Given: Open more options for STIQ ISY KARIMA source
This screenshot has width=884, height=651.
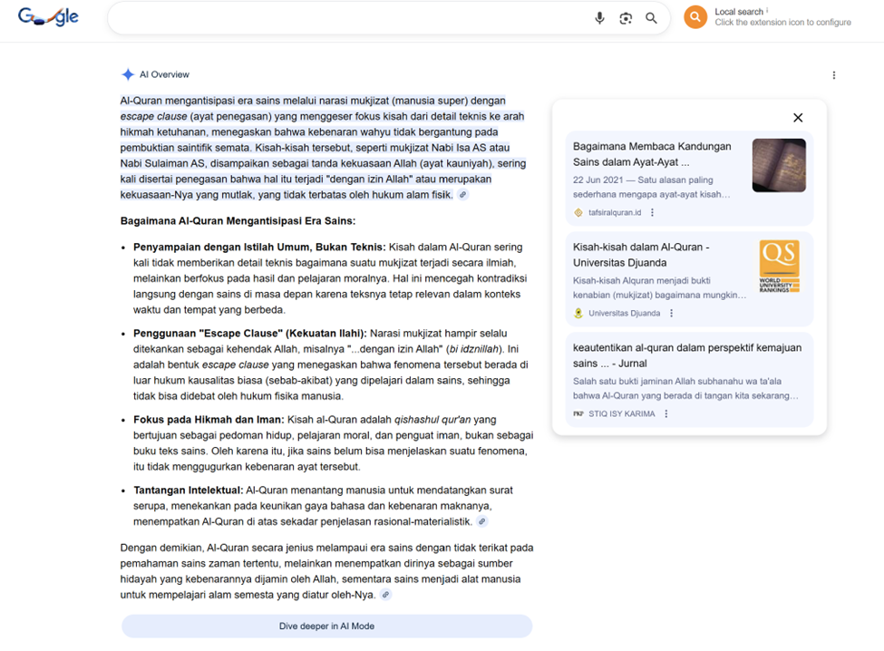Looking at the screenshot, I should pyautogui.click(x=666, y=413).
